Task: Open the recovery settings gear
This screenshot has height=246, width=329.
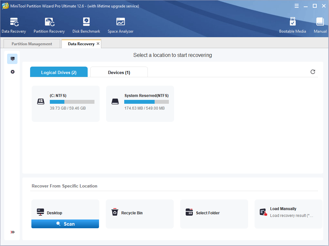Action: click(x=12, y=71)
